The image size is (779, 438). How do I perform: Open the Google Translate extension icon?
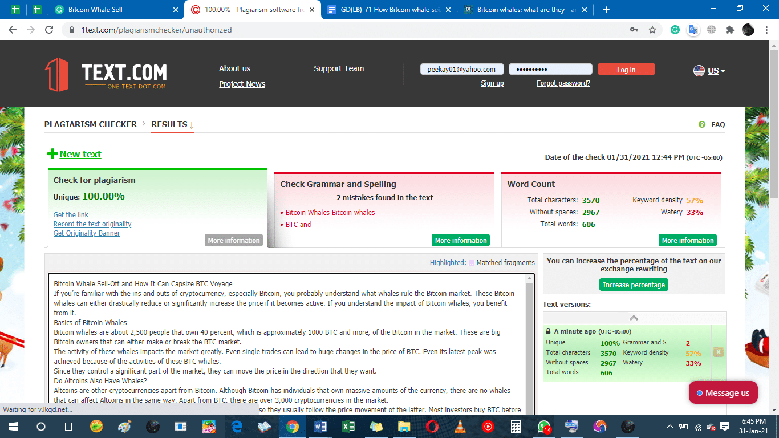click(693, 30)
